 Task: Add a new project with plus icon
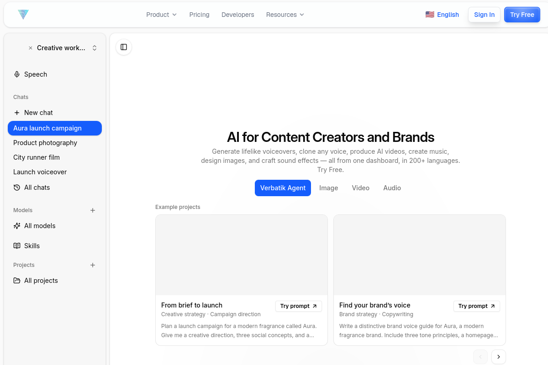point(93,265)
